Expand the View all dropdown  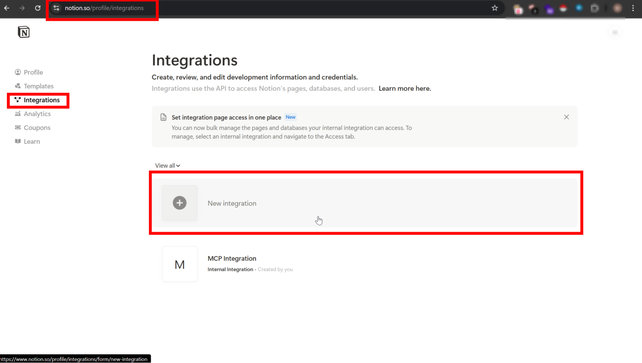pos(167,165)
